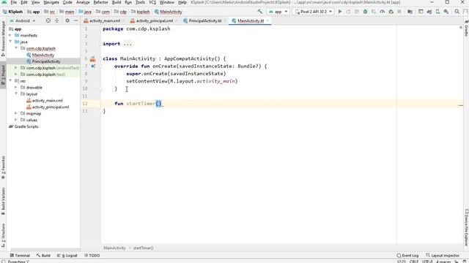
Task: Click the CRLF line separator status entry
Action: coord(414,262)
